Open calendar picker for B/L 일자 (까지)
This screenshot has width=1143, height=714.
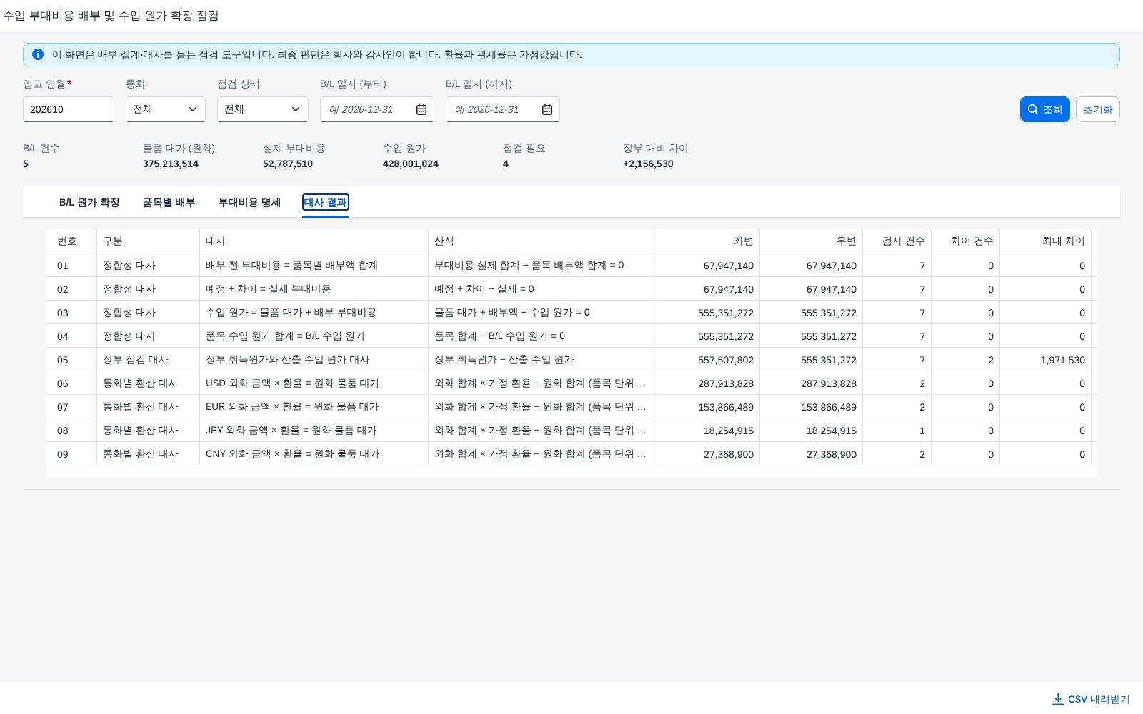coord(547,109)
